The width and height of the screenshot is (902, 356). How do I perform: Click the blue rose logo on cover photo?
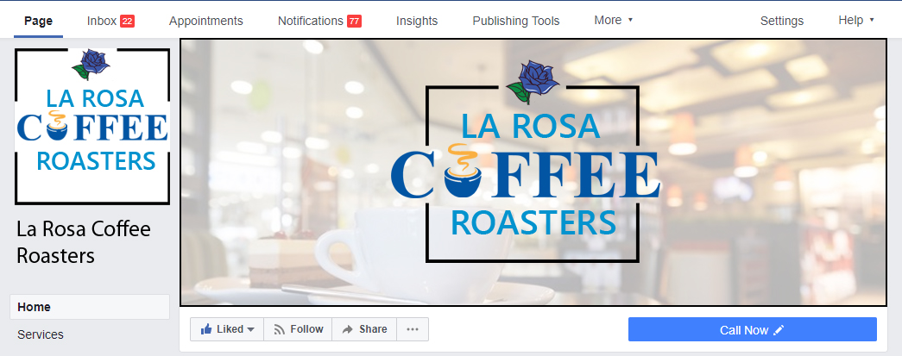tap(533, 82)
